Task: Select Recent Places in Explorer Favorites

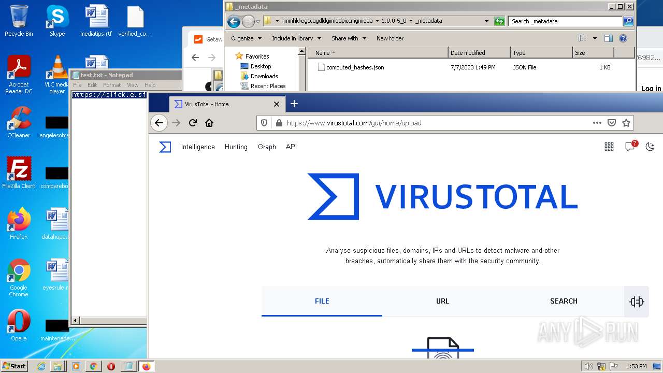Action: (268, 86)
